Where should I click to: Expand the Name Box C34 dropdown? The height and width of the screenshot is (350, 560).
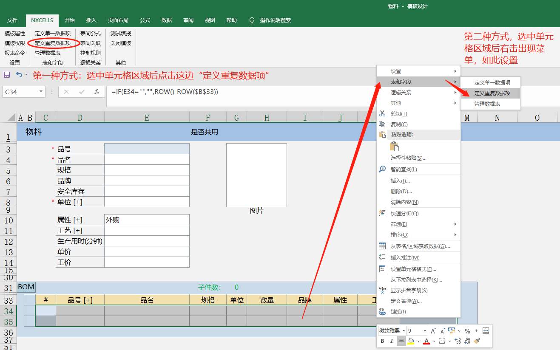pyautogui.click(x=41, y=92)
